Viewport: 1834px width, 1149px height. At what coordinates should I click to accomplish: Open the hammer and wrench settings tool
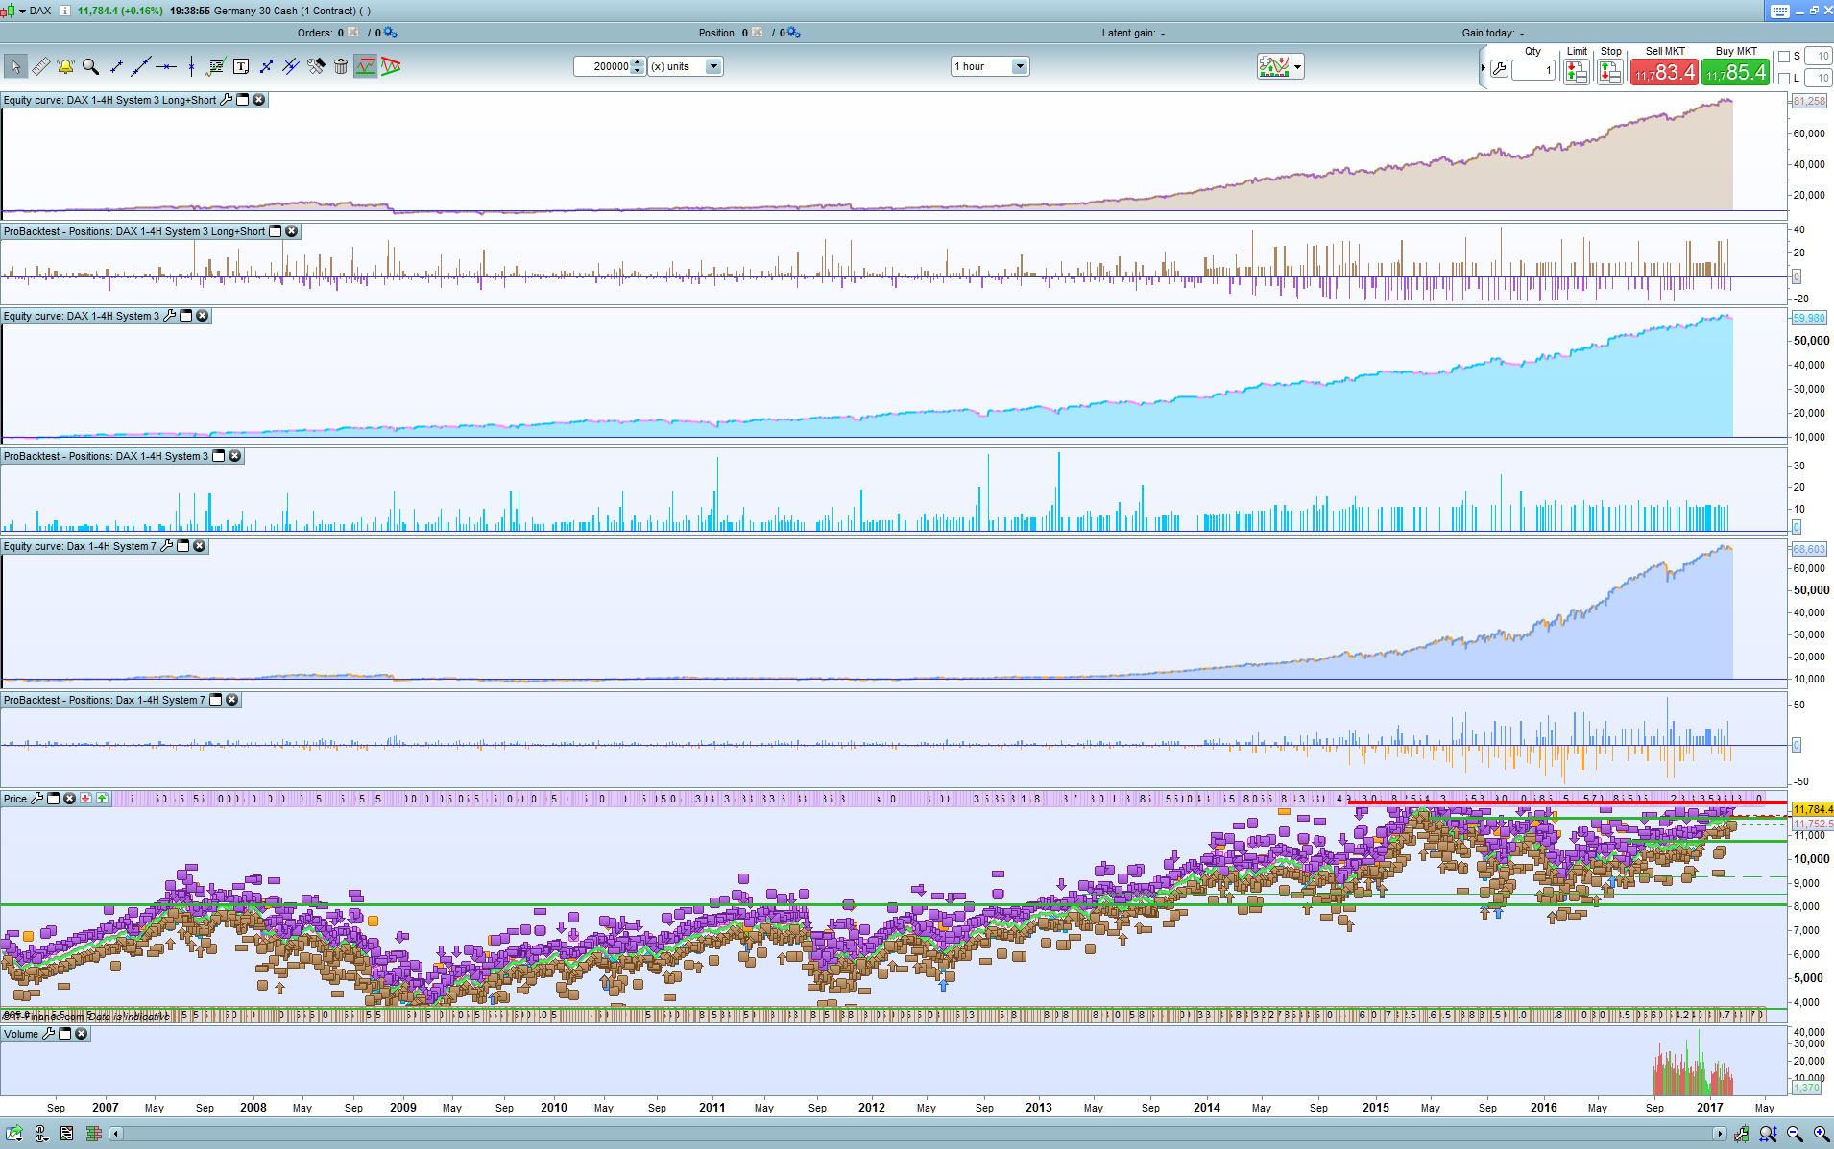tap(316, 66)
